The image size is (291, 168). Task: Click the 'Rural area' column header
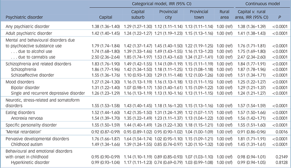[x=225, y=14]
